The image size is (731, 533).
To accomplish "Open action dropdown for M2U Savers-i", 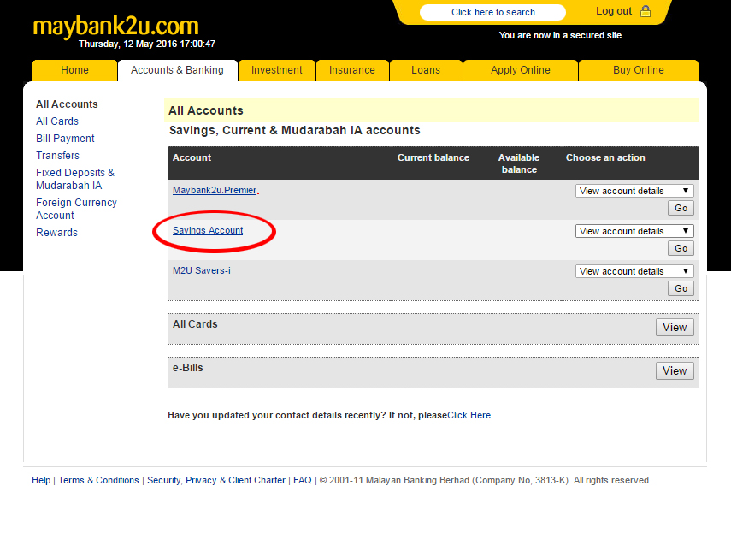I will click(x=634, y=271).
